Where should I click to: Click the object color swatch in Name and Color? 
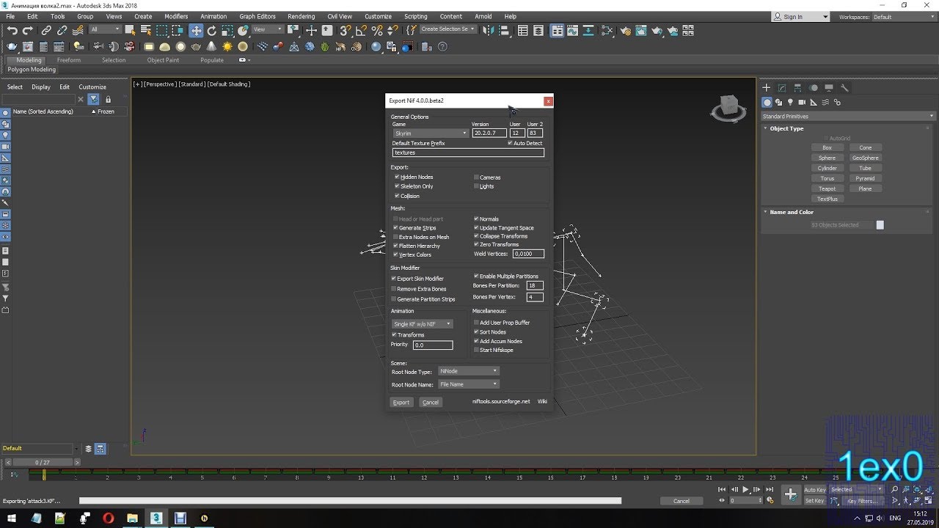click(880, 225)
